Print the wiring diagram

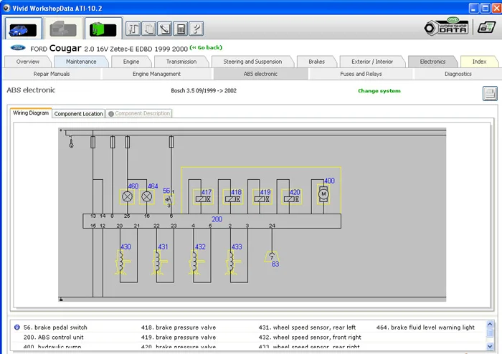pos(490,93)
